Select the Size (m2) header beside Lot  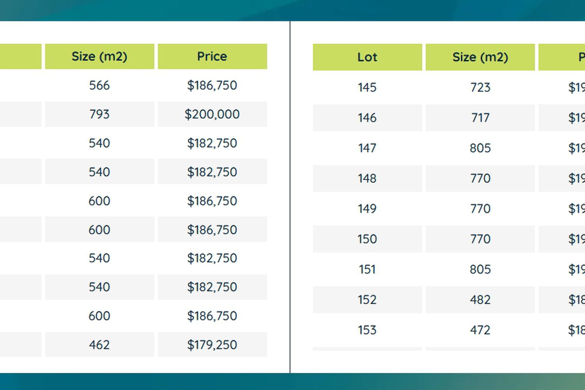pyautogui.click(x=480, y=57)
